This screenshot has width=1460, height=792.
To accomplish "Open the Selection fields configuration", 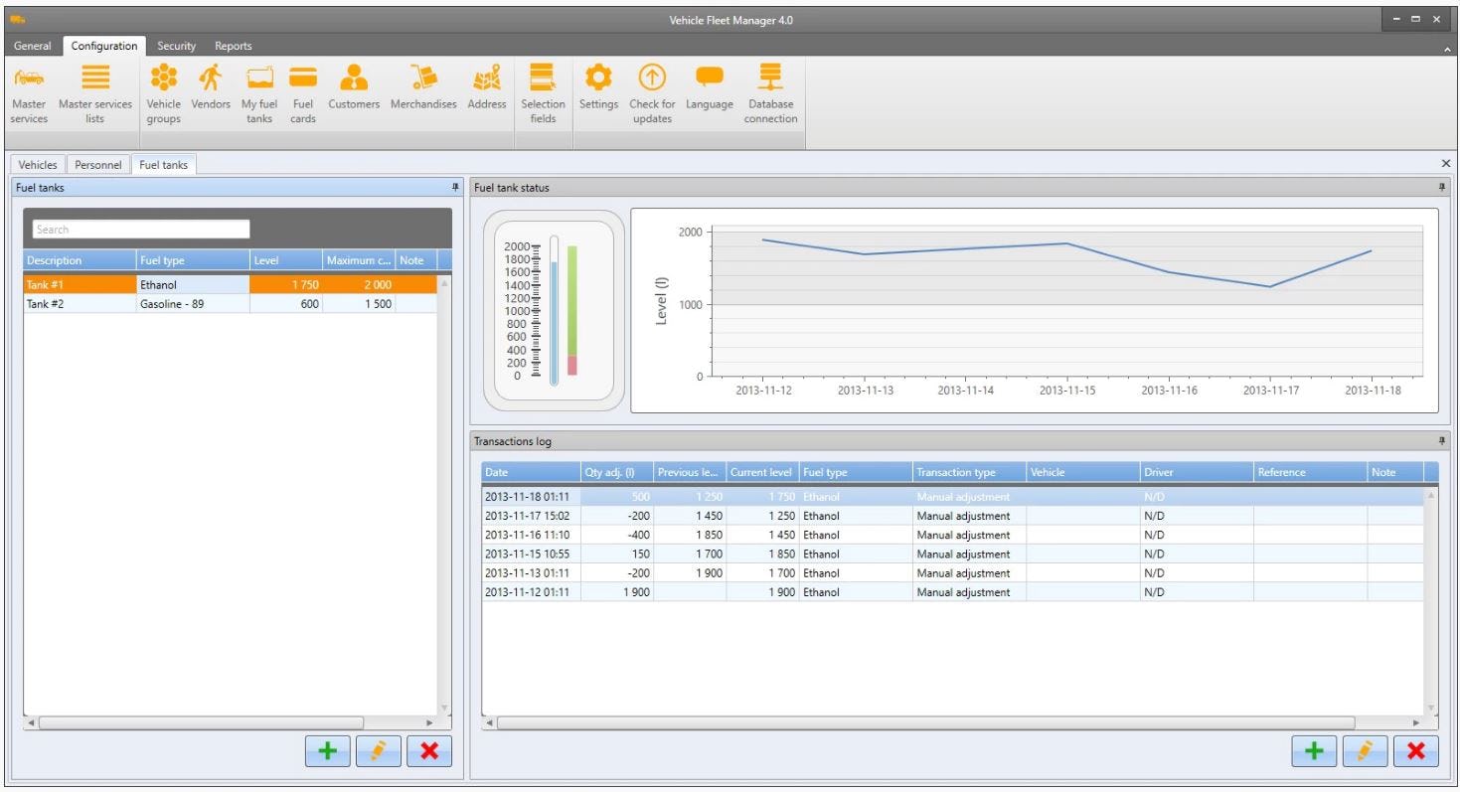I will (x=543, y=93).
